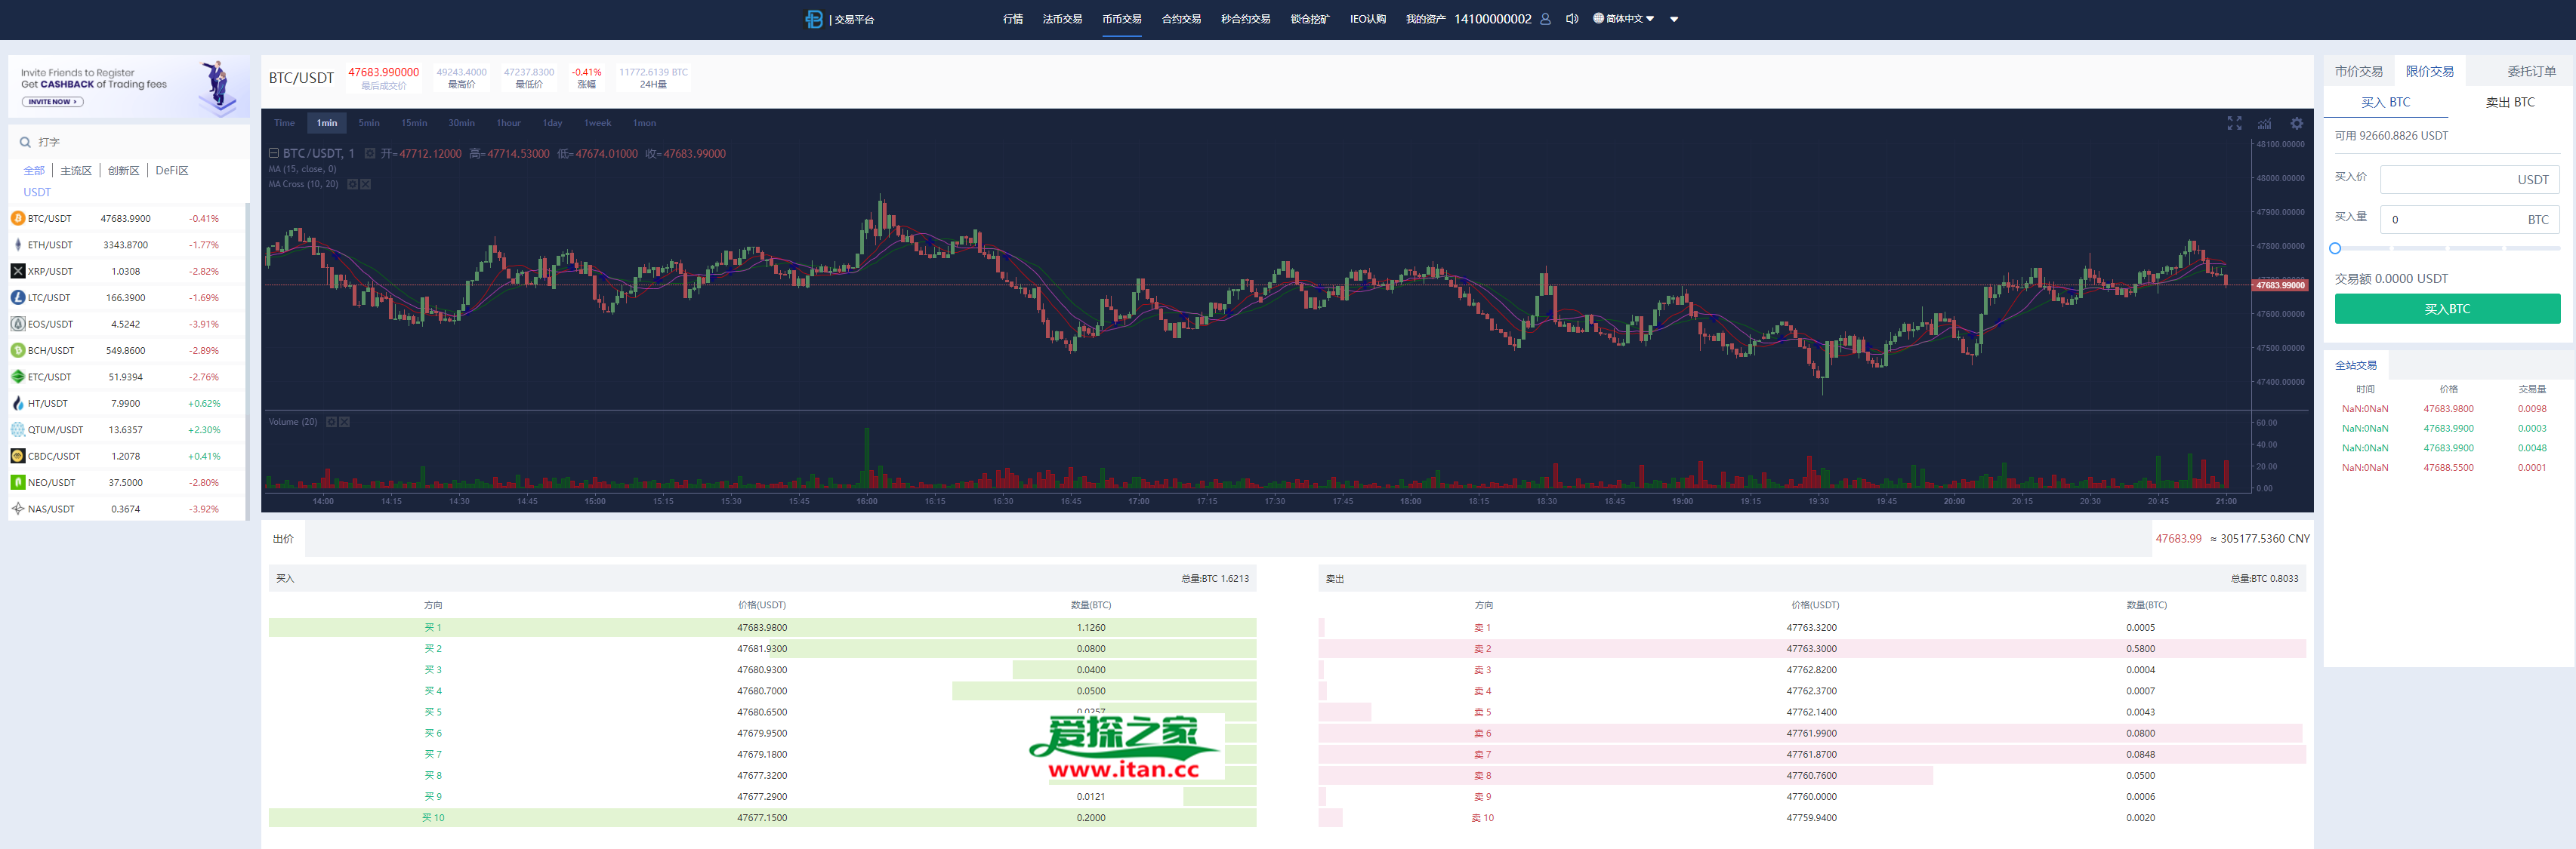
Task: Select the ETC/USDT coin icon
Action: (x=18, y=377)
